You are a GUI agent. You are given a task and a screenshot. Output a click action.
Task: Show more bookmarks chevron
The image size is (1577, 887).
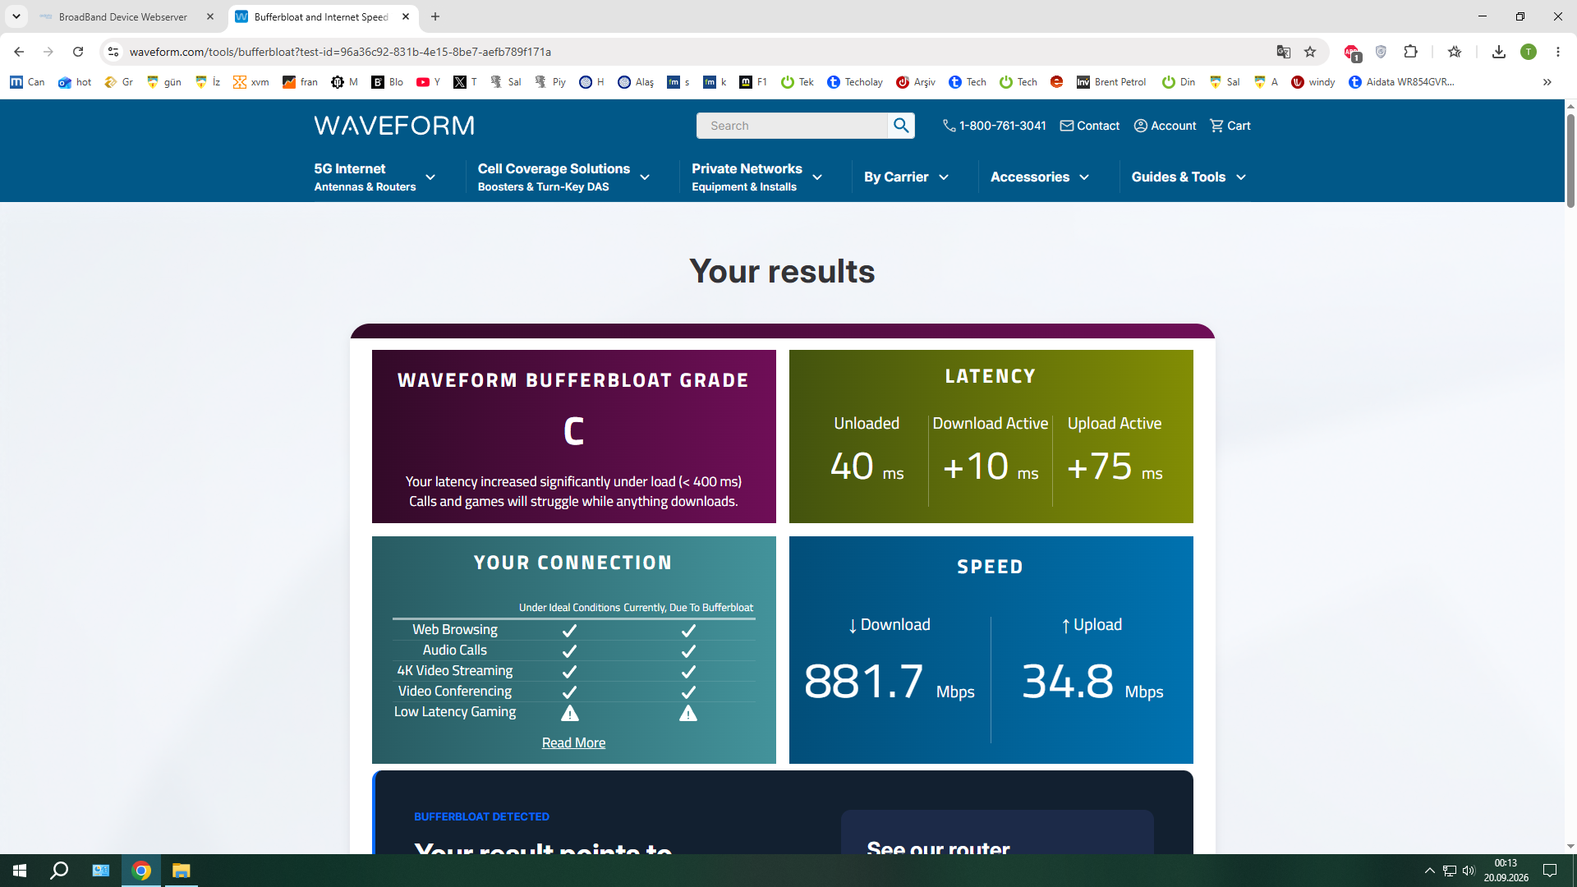pos(1547,82)
